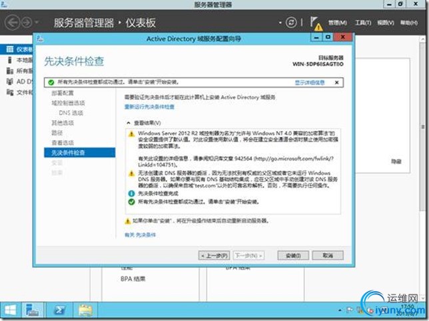This screenshot has width=429, height=321.
Task: Click the blue info icon for 先决条件检查完成
Action: pos(132,193)
